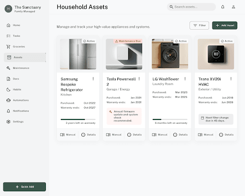Click the Filter button
245x196 pixels.
click(199, 25)
